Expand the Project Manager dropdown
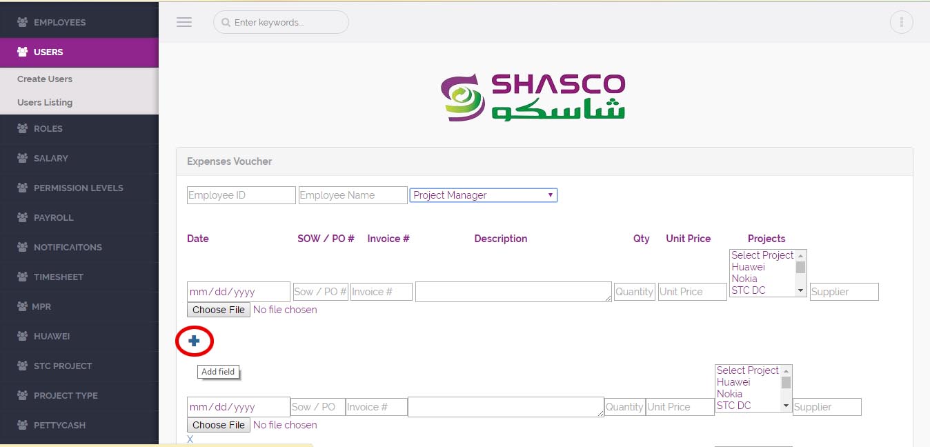The width and height of the screenshot is (930, 447). (484, 195)
